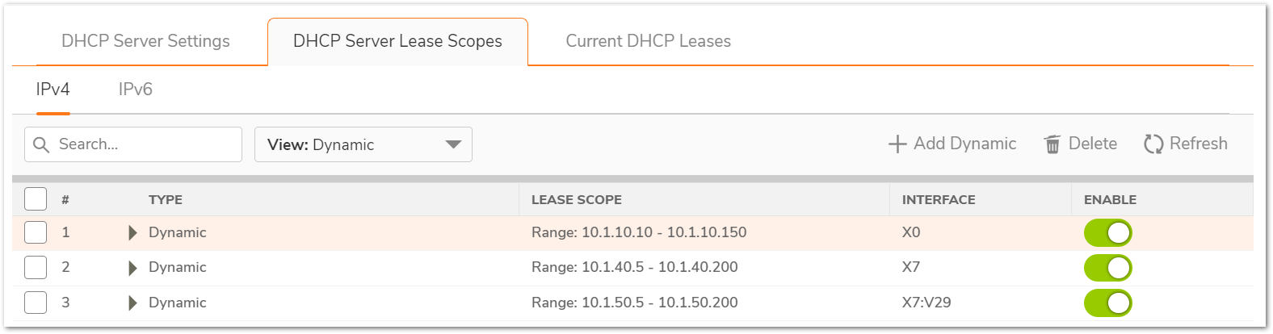
Task: Click the plus icon for Add Dynamic
Action: 897,144
